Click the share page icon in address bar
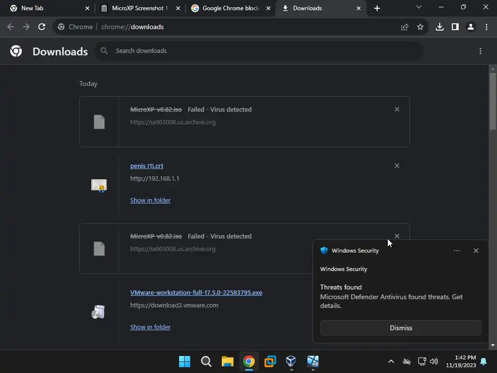 [405, 27]
